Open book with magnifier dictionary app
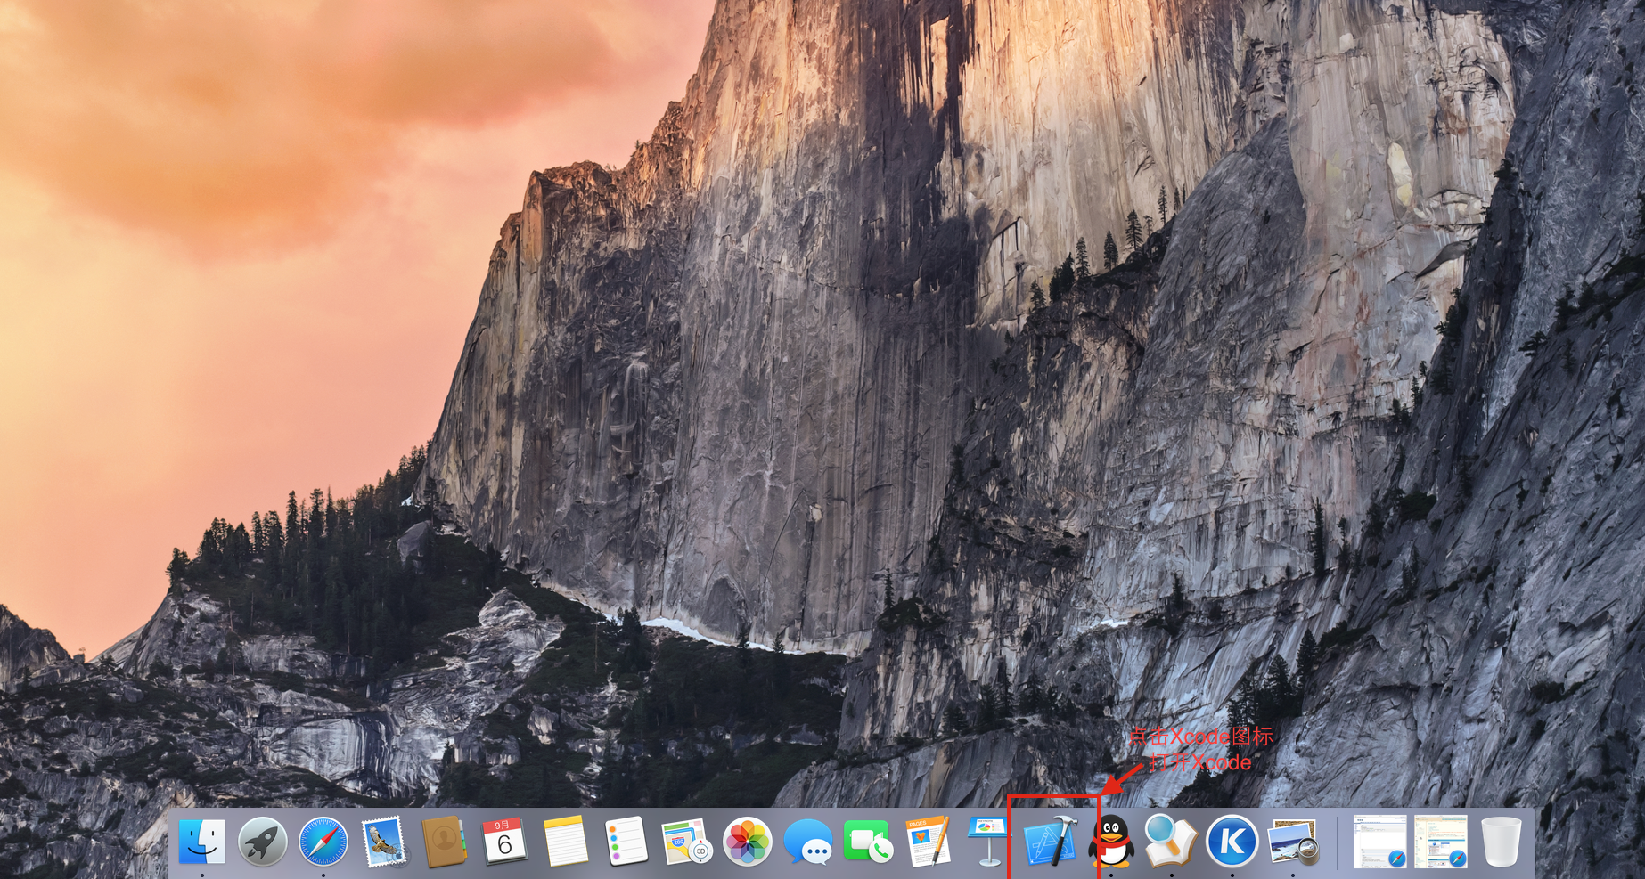The image size is (1645, 879). click(1171, 842)
